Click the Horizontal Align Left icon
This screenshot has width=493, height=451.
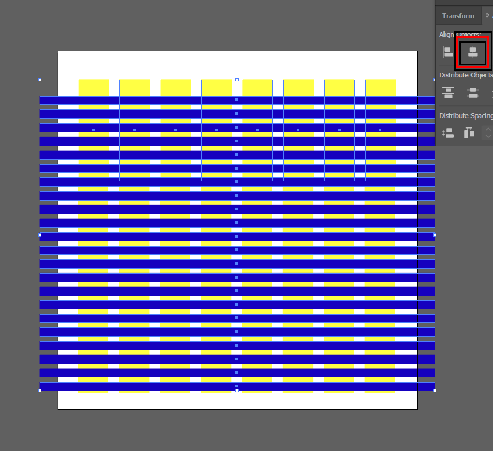448,52
